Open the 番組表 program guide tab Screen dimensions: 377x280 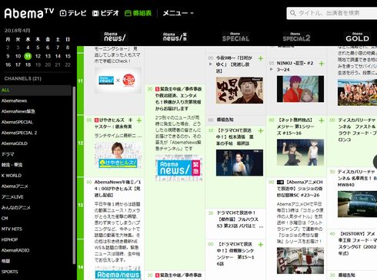click(138, 13)
